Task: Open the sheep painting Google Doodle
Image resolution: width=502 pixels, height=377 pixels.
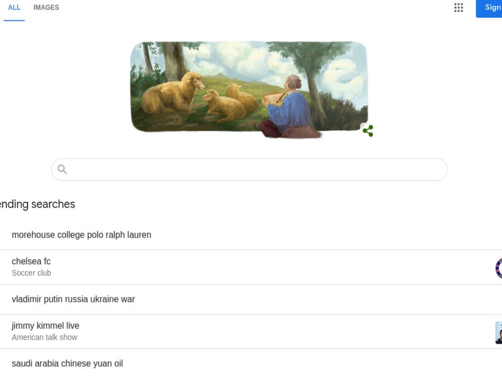Action: 249,89
